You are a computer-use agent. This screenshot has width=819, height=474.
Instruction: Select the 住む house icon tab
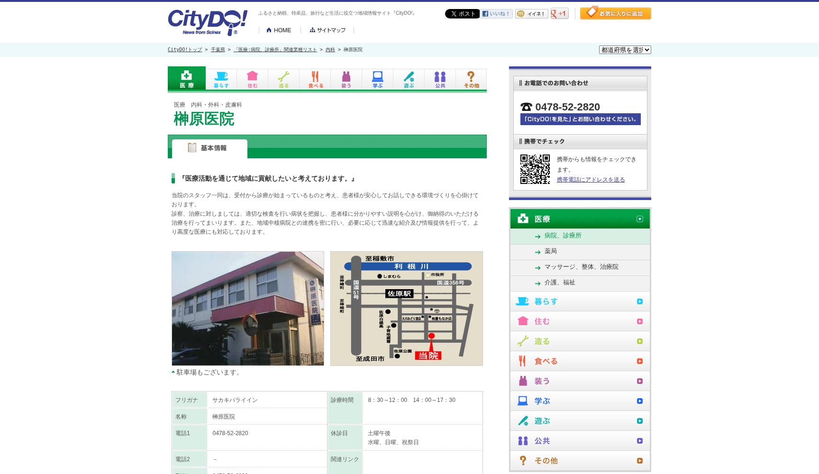point(253,79)
